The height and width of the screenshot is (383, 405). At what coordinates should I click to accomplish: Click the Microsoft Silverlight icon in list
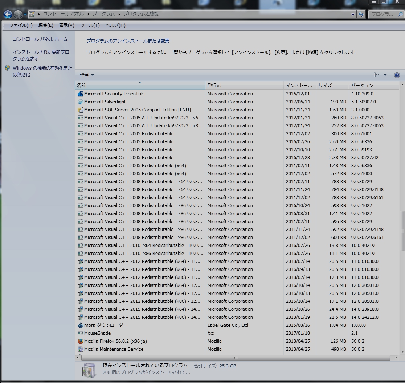coord(80,102)
